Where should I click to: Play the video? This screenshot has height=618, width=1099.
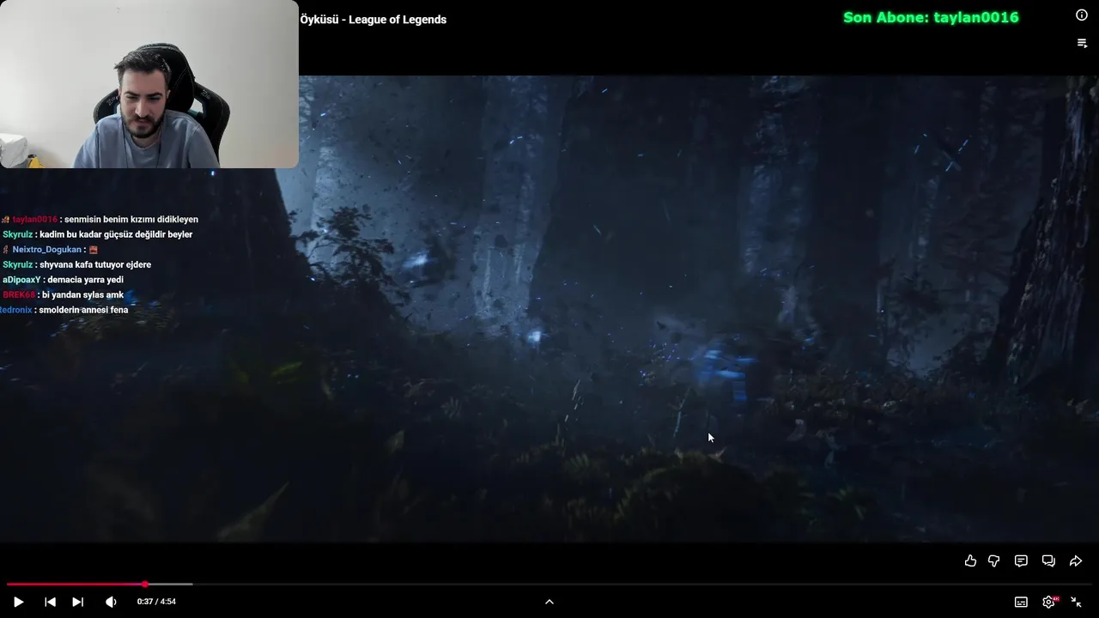coord(18,602)
